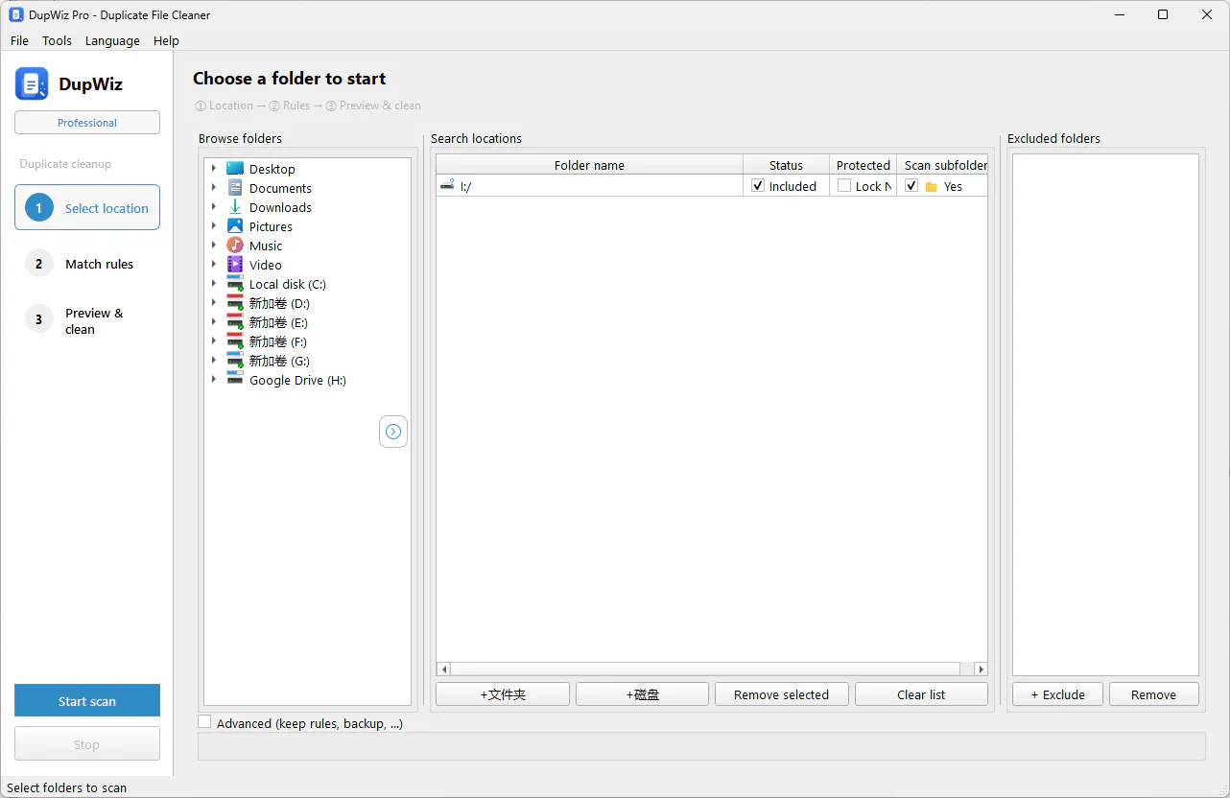Expand the Pictures tree node
The image size is (1230, 798).
(214, 226)
